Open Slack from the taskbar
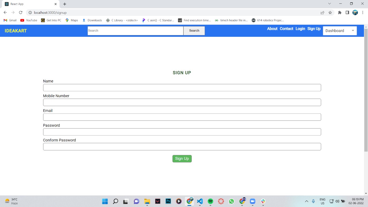Screen dimensions: 368x207 click(x=263, y=201)
